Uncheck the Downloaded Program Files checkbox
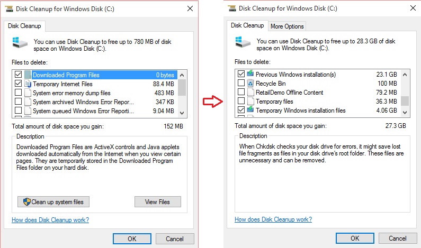 pos(19,75)
